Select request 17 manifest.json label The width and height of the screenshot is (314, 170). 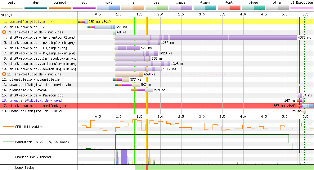[x=34, y=106]
